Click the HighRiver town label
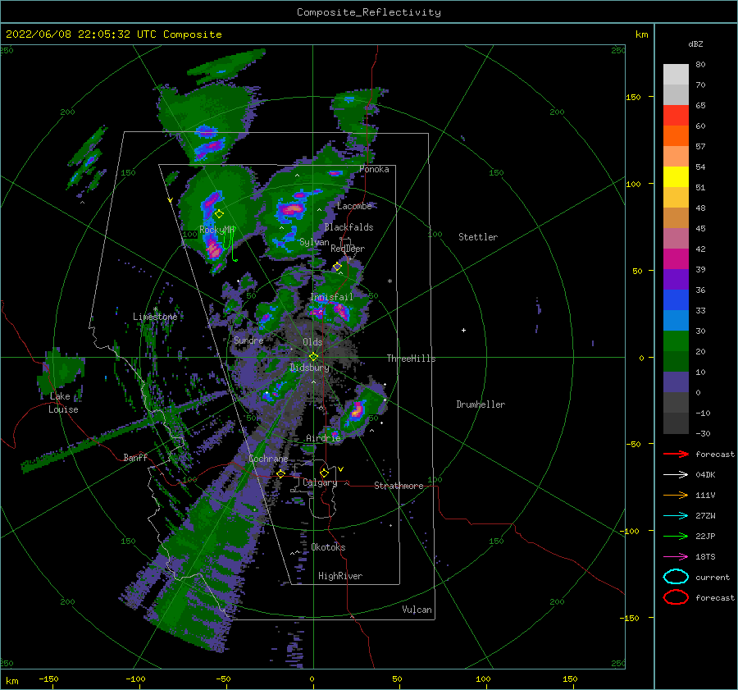Screen dimensions: 738x690 [340, 576]
